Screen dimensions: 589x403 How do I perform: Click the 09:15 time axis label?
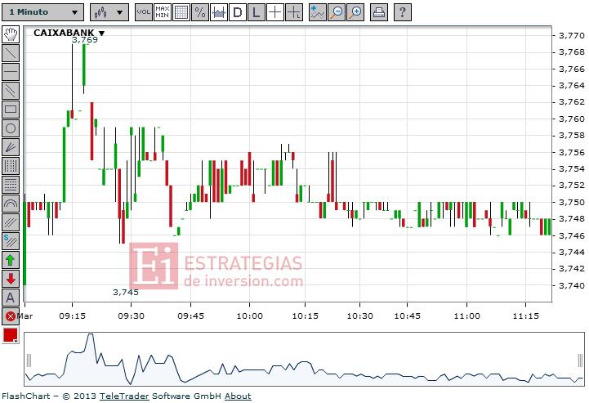click(x=72, y=316)
